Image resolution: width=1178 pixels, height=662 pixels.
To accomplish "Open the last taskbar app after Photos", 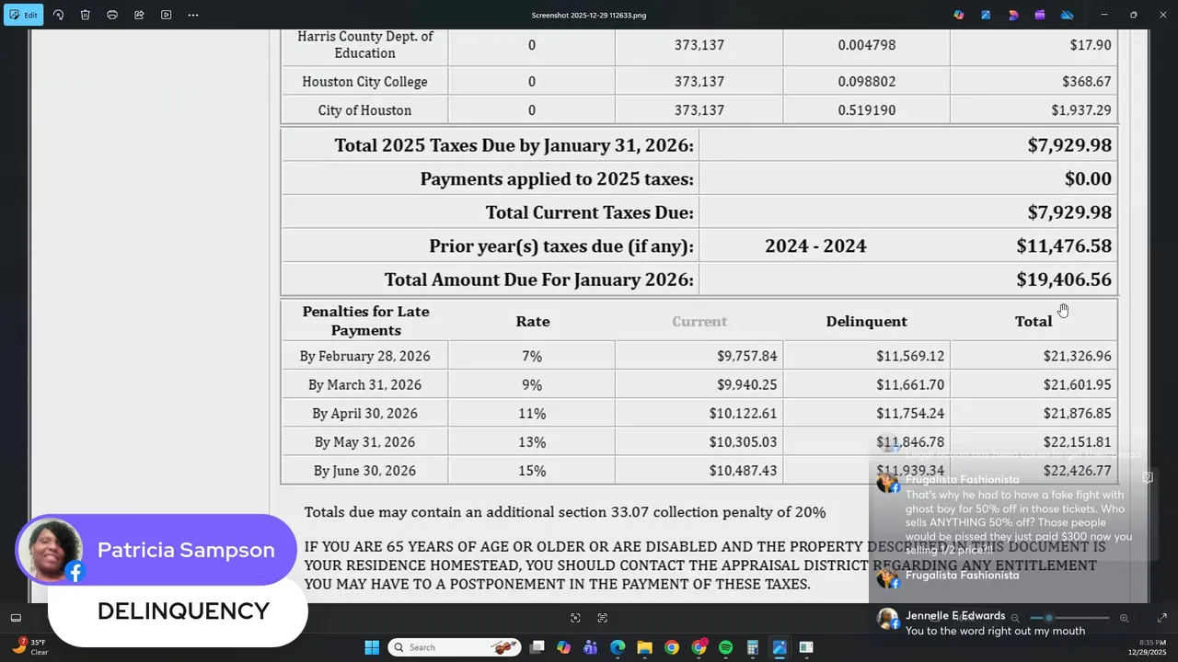I will [x=806, y=647].
